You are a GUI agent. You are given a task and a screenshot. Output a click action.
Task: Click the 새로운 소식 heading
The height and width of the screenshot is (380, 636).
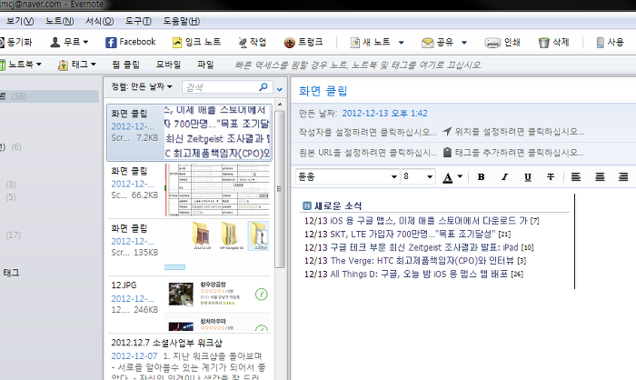click(x=338, y=205)
